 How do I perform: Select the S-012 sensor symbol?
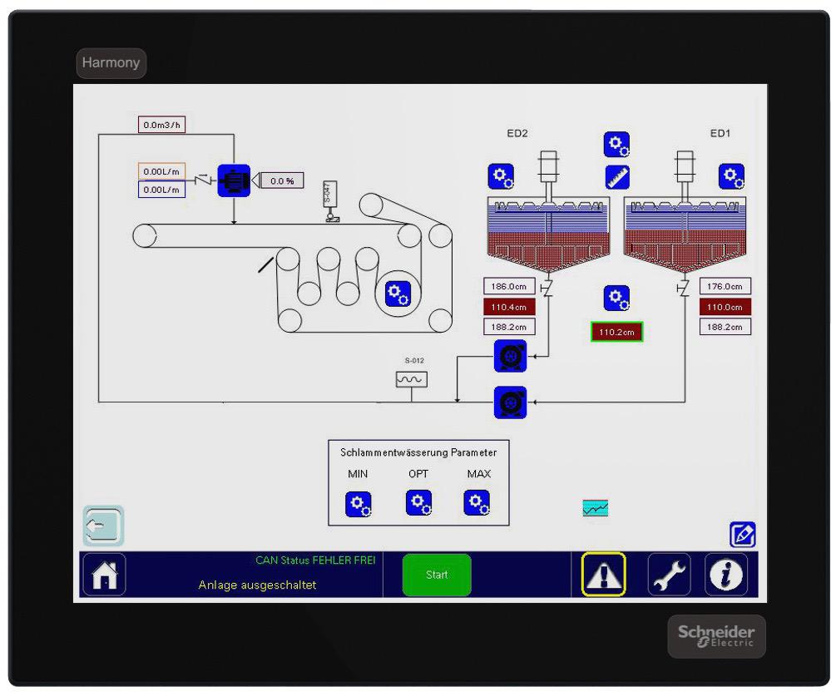(412, 379)
